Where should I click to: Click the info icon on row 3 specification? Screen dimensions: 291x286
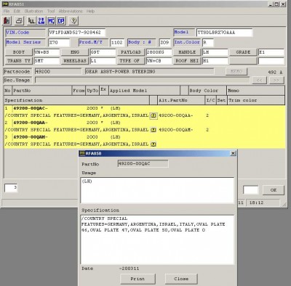tap(154, 144)
